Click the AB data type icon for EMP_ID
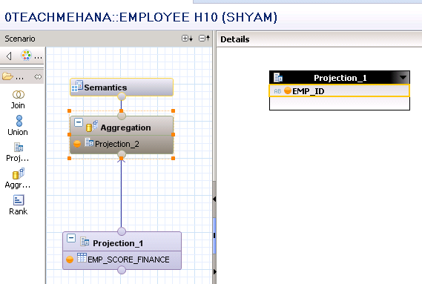 [x=277, y=91]
